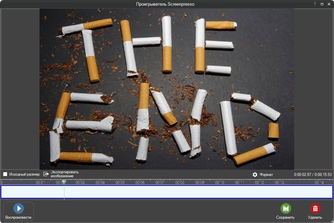Click the 00:04 mark on the ruler

coord(100,182)
